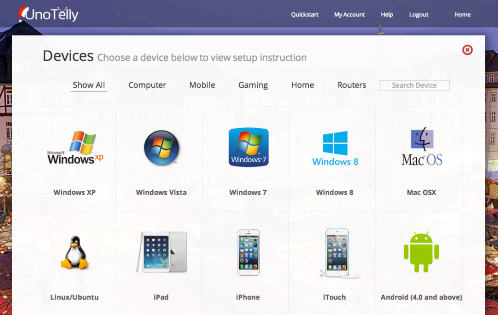Select the "iTouch" caption text
Viewport: 498px width, 315px height.
click(335, 297)
